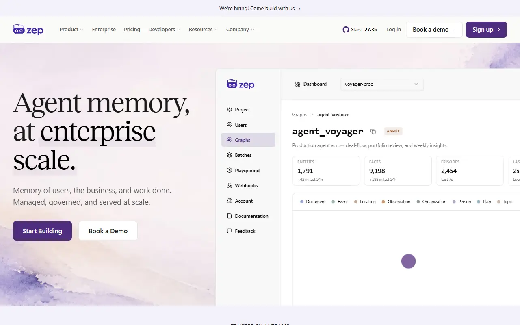This screenshot has width=520, height=325.
Task: Click the Organization legend color dot
Action: coord(418,201)
